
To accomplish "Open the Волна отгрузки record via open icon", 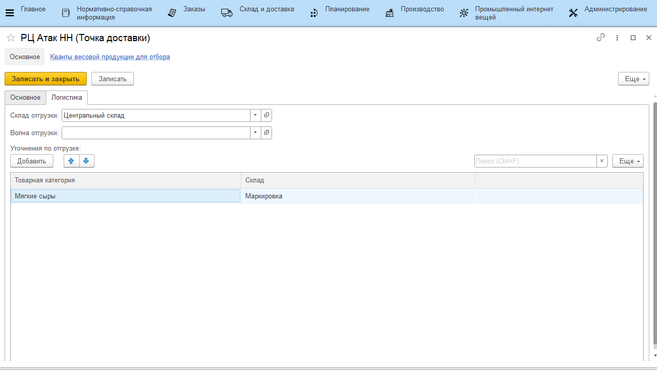I will pos(266,133).
